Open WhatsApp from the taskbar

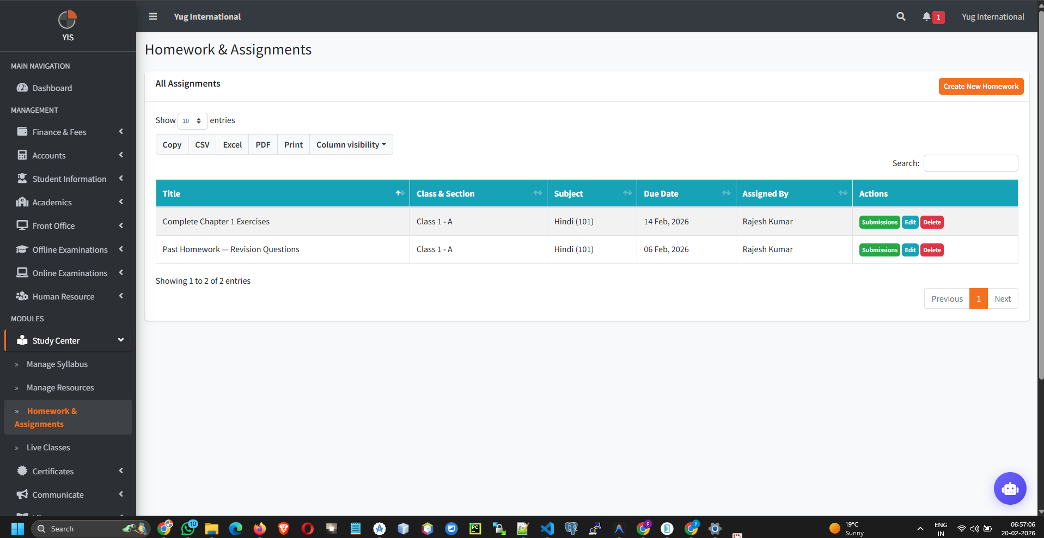click(x=188, y=528)
